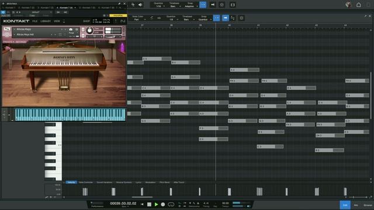374x210 pixels.
Task: Click the ripple edit icon in top toolbar
Action: point(213,5)
